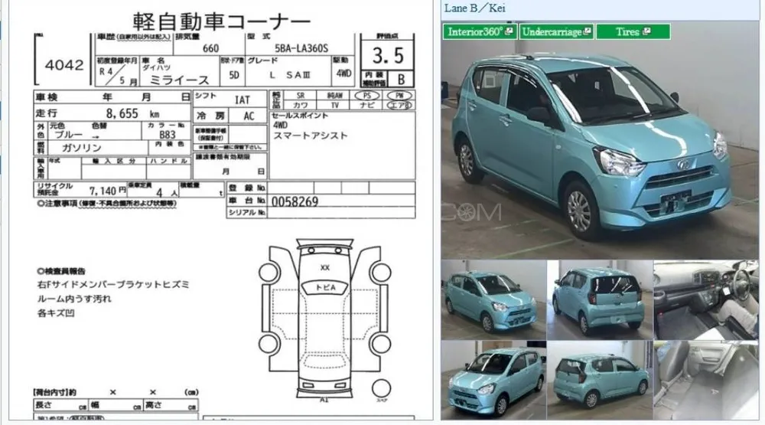The width and height of the screenshot is (765, 425).
Task: Click the recycle deposit 7,140 円
Action: 107,191
